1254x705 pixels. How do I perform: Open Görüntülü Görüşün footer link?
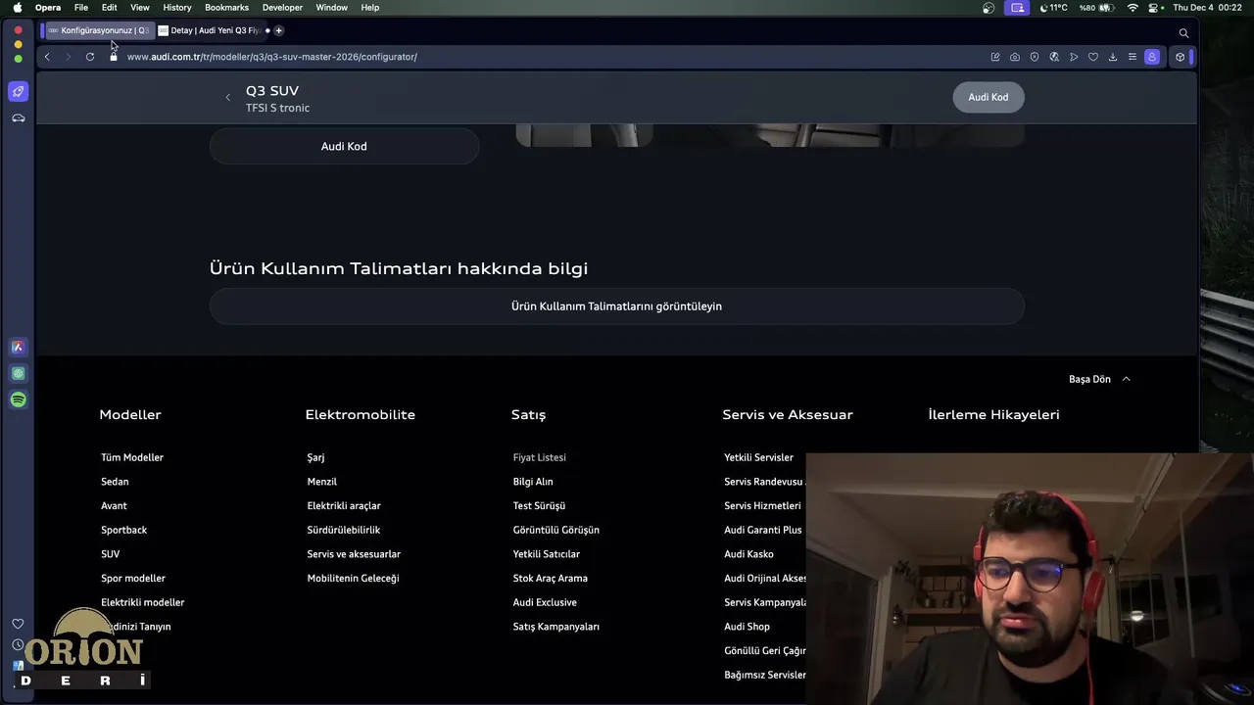[x=556, y=530]
